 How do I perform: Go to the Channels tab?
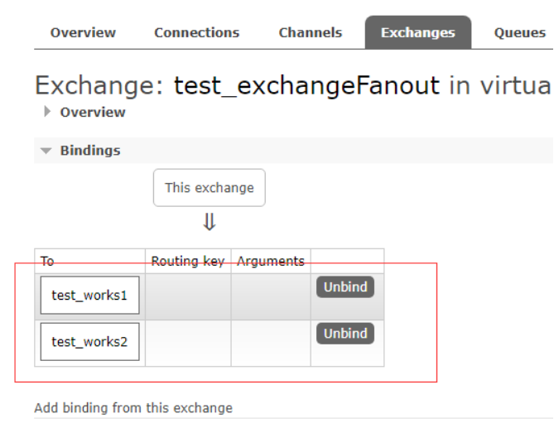click(311, 32)
